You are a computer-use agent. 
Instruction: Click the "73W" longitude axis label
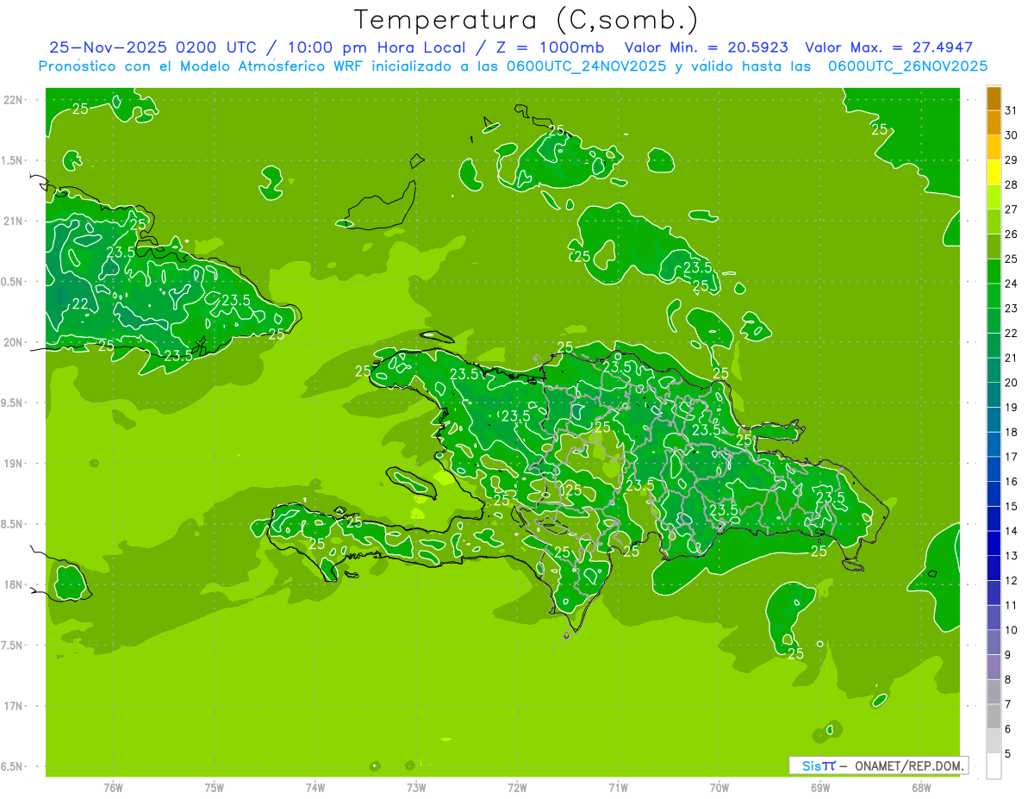(x=416, y=787)
